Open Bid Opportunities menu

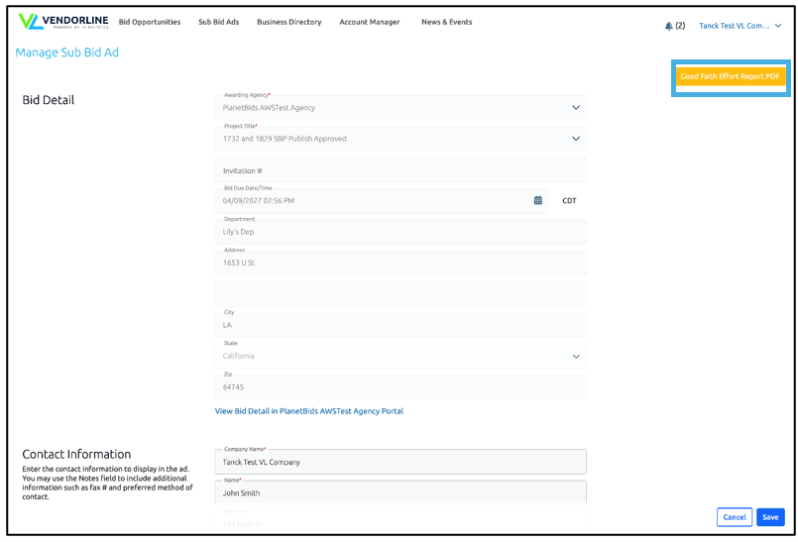click(150, 22)
